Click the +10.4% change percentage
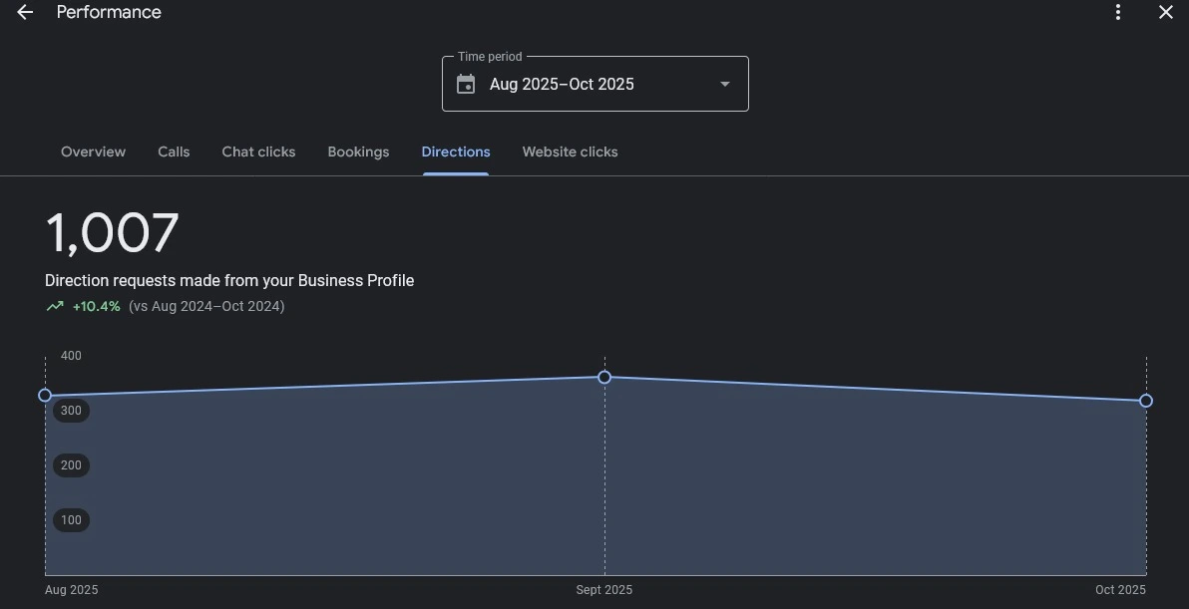The width and height of the screenshot is (1189, 609). (x=96, y=307)
